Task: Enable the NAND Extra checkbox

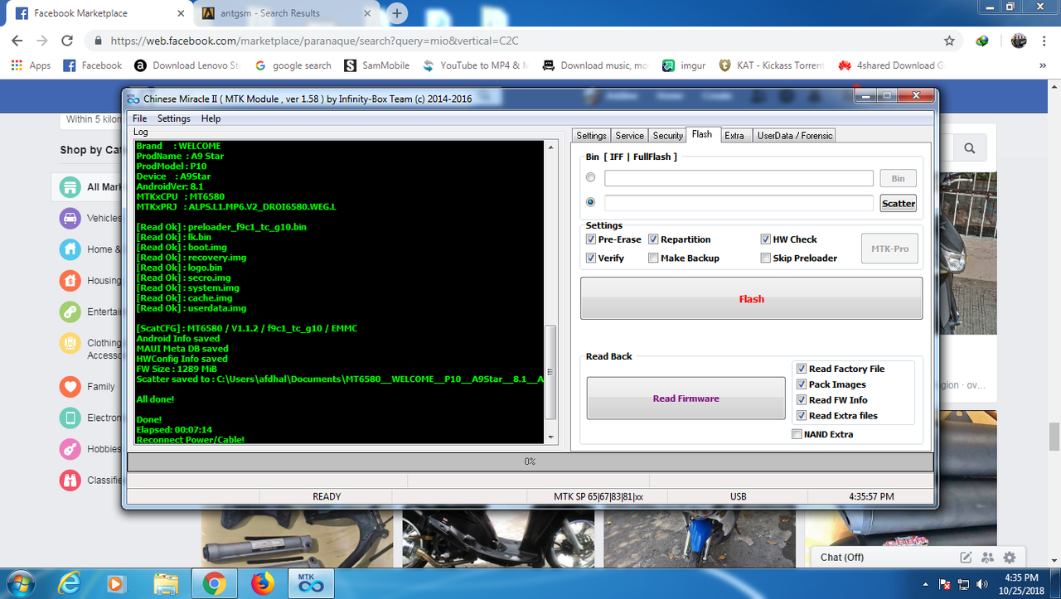Action: pos(797,434)
